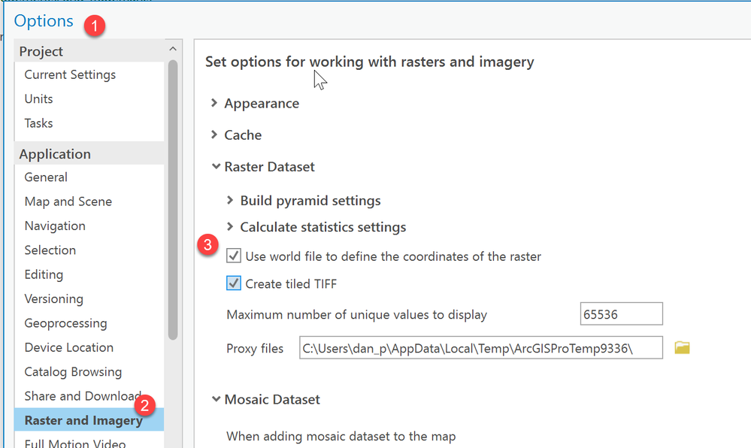Expand the Appearance section

215,104
